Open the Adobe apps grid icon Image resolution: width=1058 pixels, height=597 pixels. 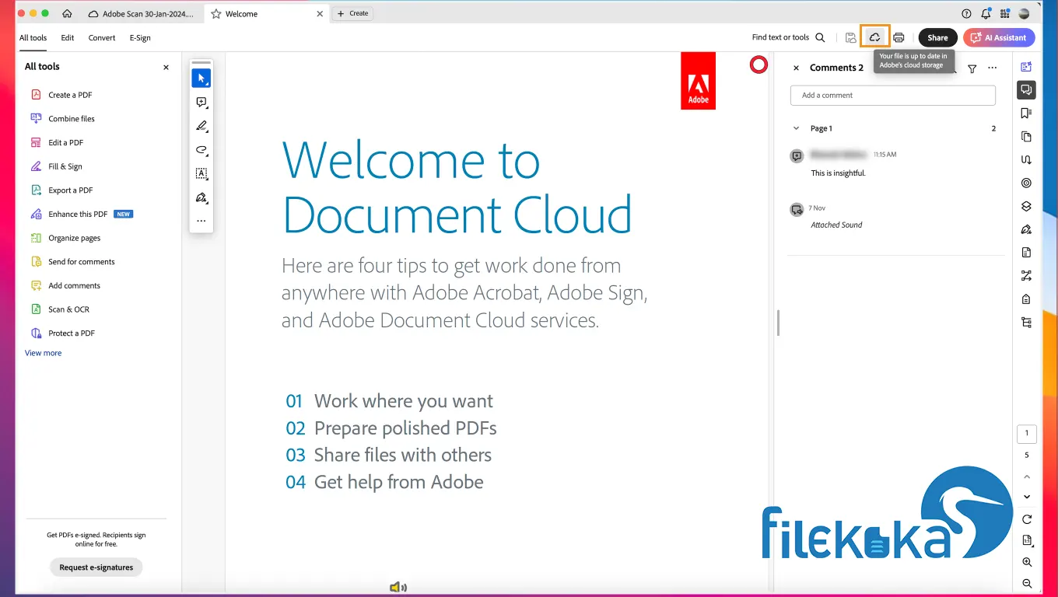(1005, 13)
